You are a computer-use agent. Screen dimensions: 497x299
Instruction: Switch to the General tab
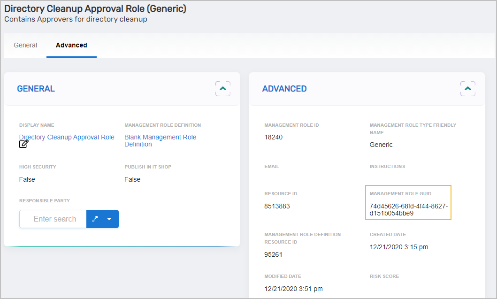pos(25,46)
